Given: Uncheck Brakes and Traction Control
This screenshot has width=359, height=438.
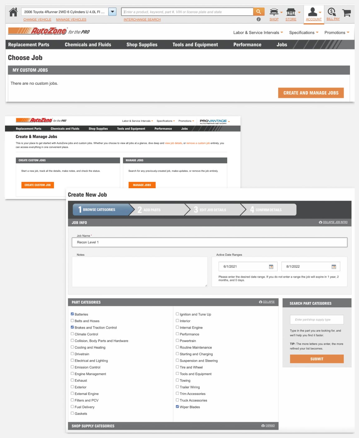Looking at the screenshot, I should 72,327.
